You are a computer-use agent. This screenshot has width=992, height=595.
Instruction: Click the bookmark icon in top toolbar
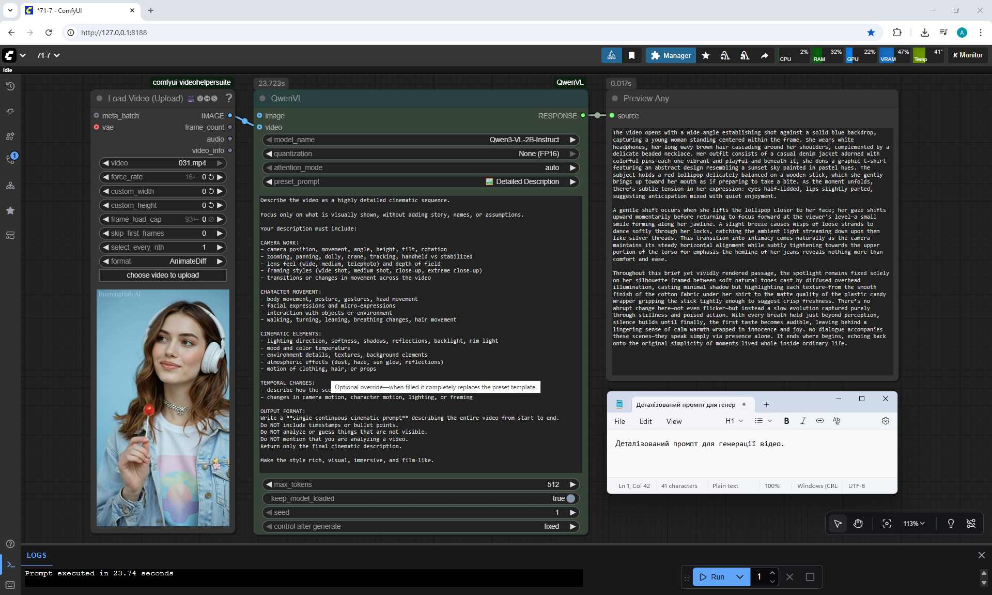(x=631, y=55)
